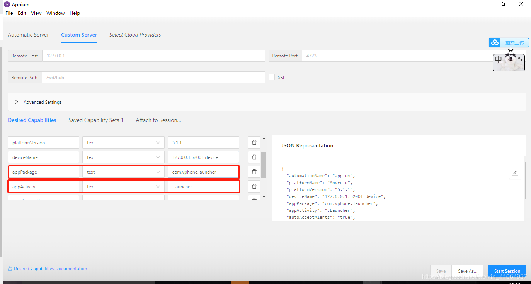Click capabilities list scrollbar up arrow
This screenshot has width=531, height=284.
(264, 138)
